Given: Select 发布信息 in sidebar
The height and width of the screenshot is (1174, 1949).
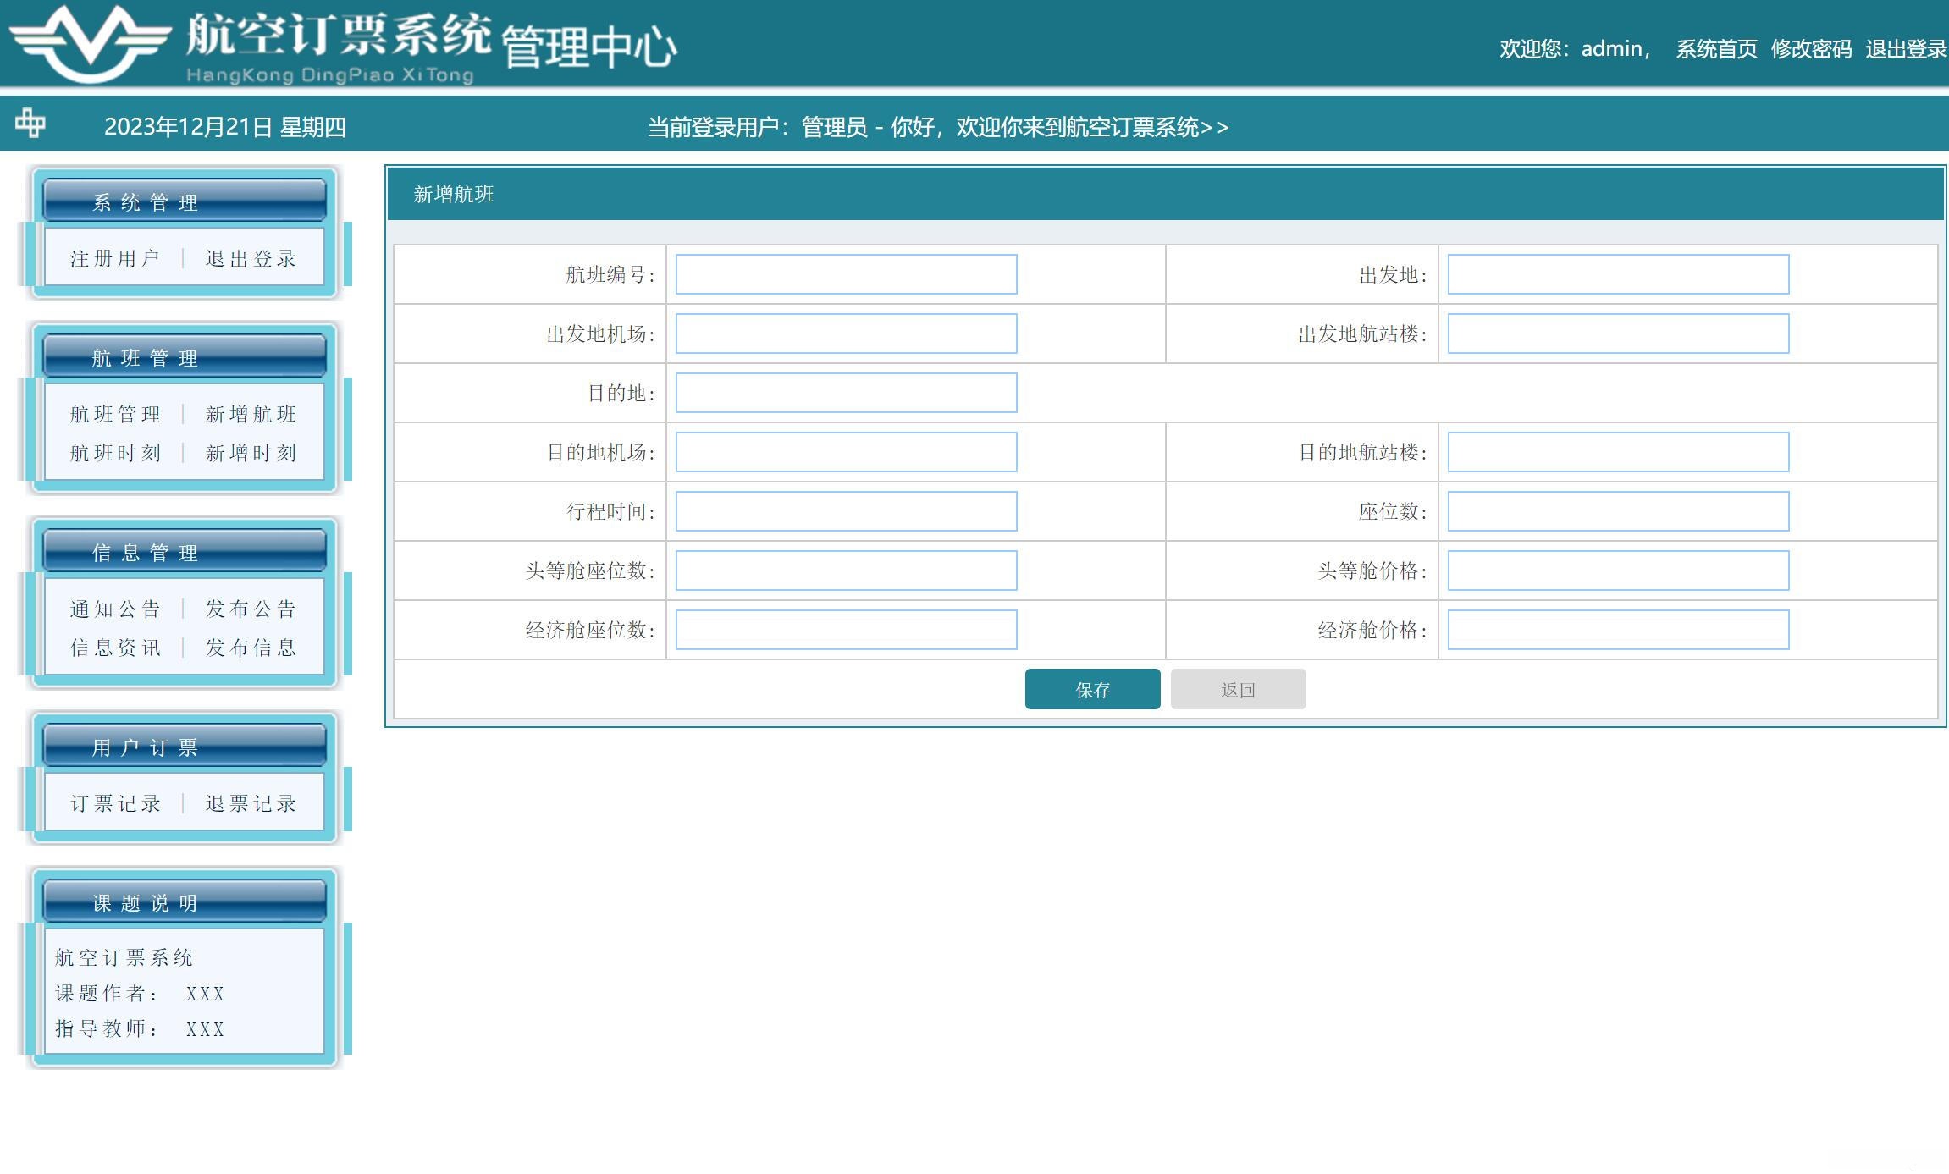Looking at the screenshot, I should point(251,648).
